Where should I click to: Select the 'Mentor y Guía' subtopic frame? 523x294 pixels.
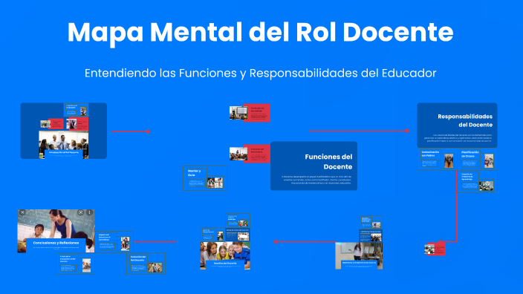pyautogui.click(x=205, y=178)
